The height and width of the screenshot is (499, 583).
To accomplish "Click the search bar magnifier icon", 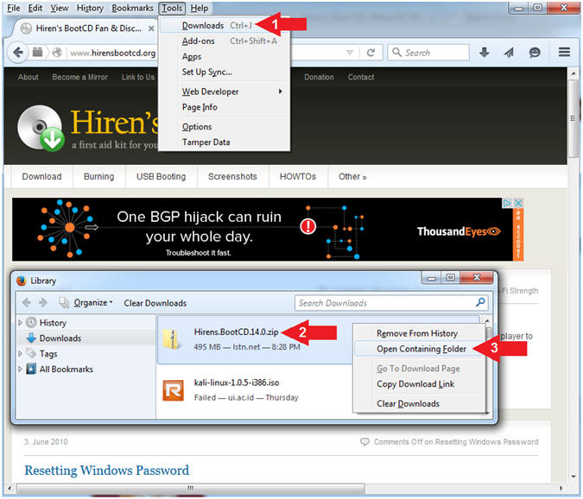I will pyautogui.click(x=396, y=53).
